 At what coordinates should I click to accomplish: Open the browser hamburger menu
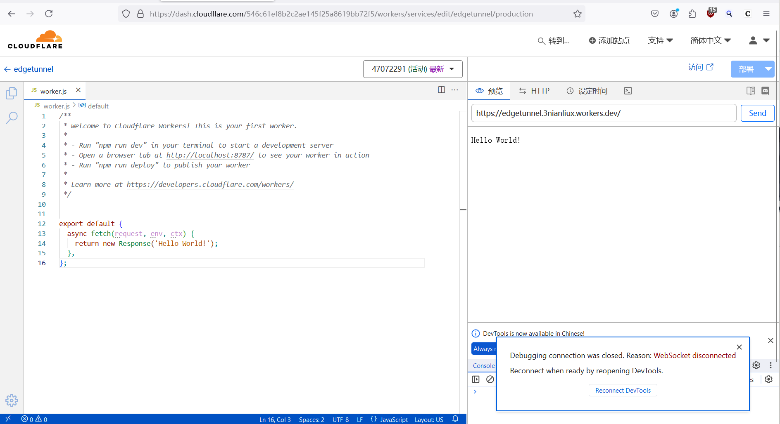click(x=766, y=14)
